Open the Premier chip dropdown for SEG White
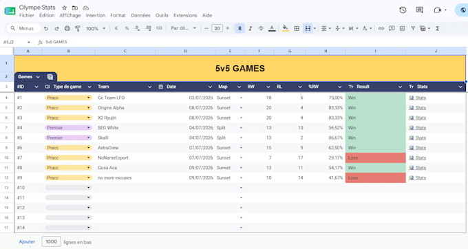 coord(88,128)
